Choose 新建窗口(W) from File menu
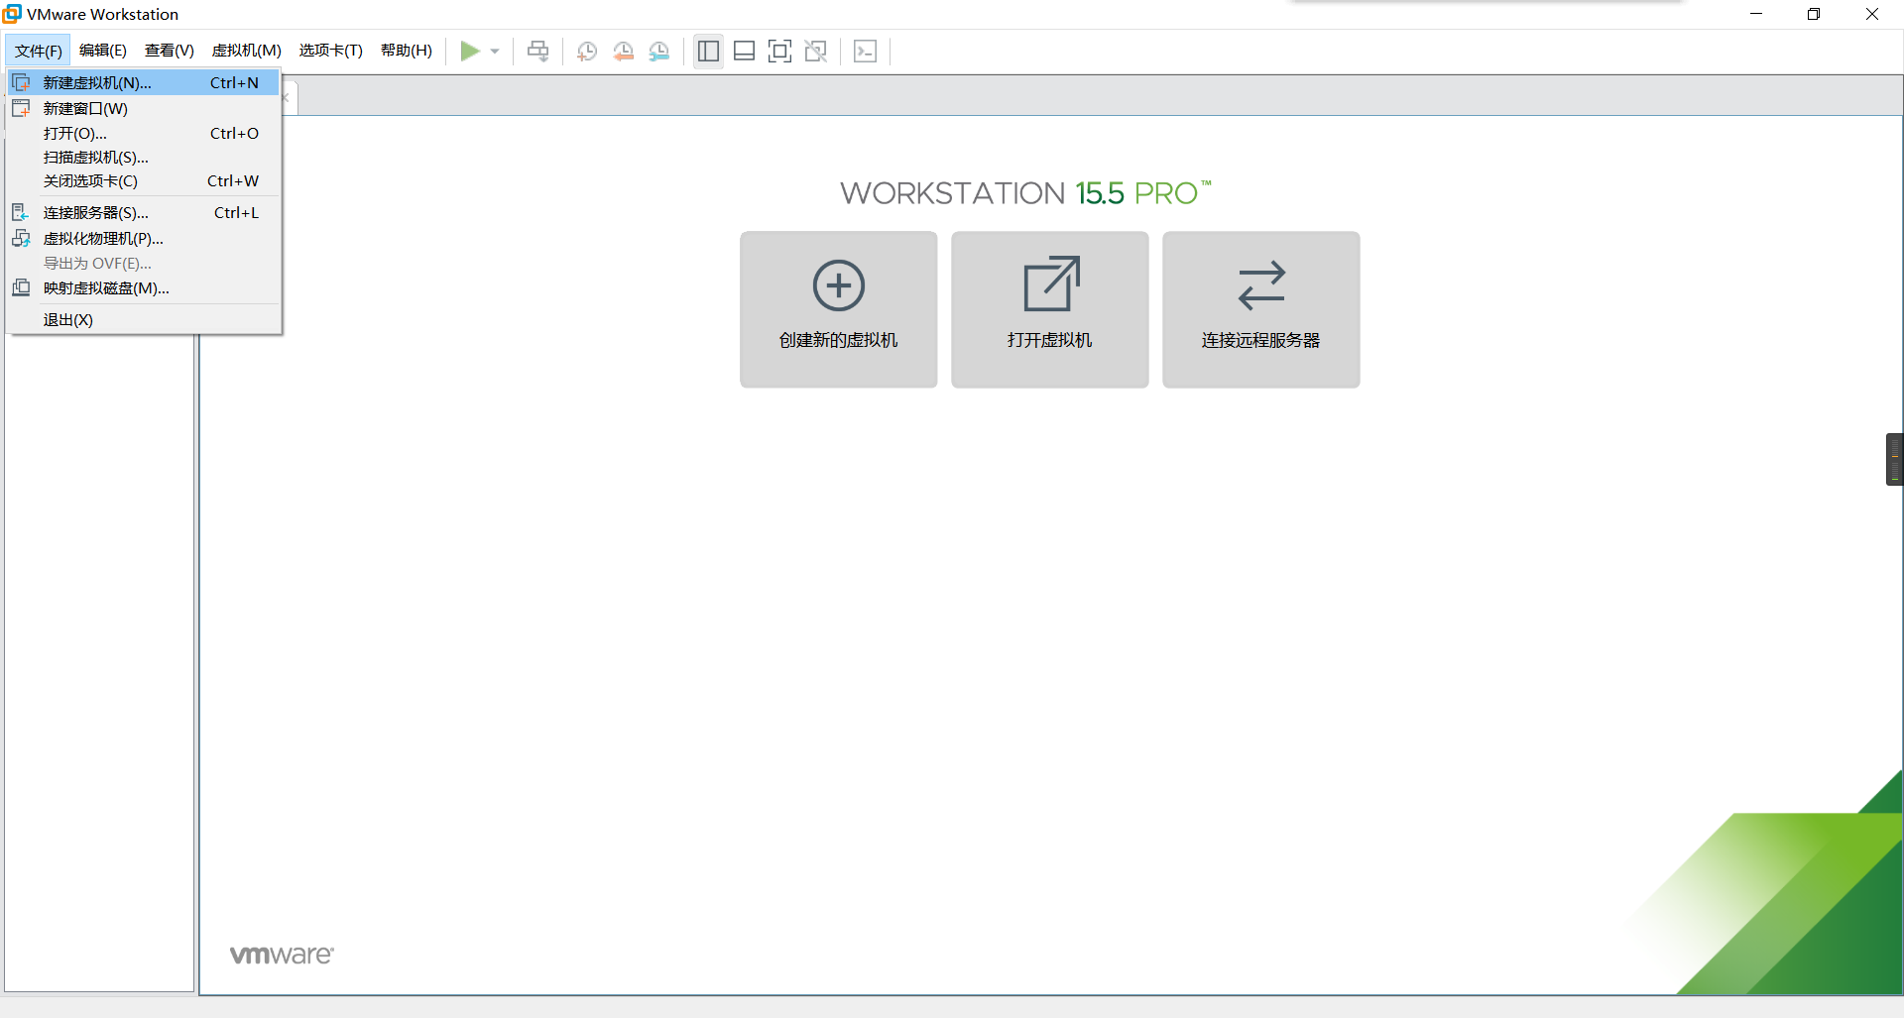The height and width of the screenshot is (1018, 1904). pyautogui.click(x=144, y=108)
